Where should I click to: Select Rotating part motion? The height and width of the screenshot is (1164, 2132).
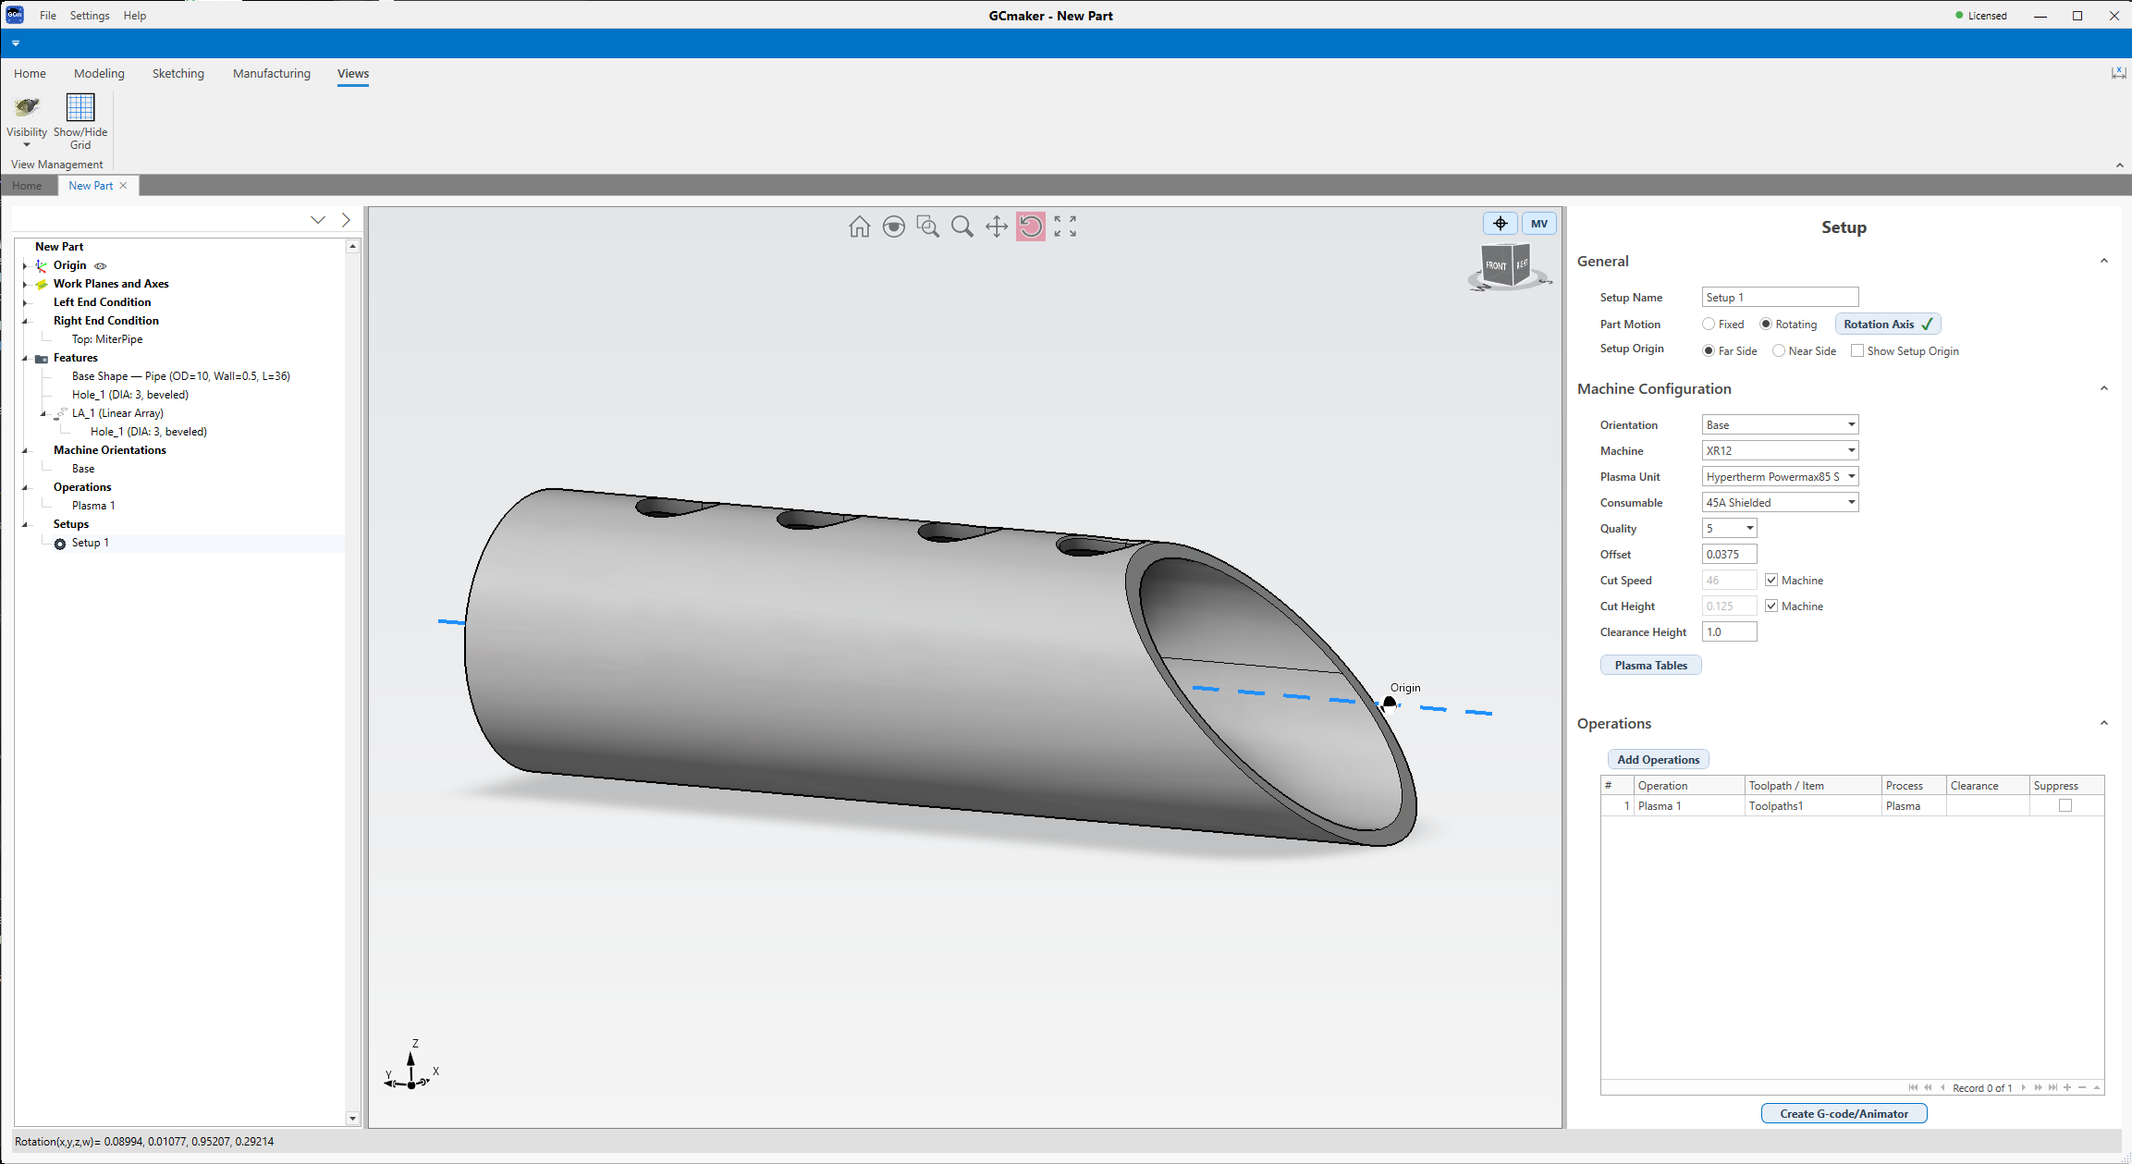click(x=1766, y=325)
